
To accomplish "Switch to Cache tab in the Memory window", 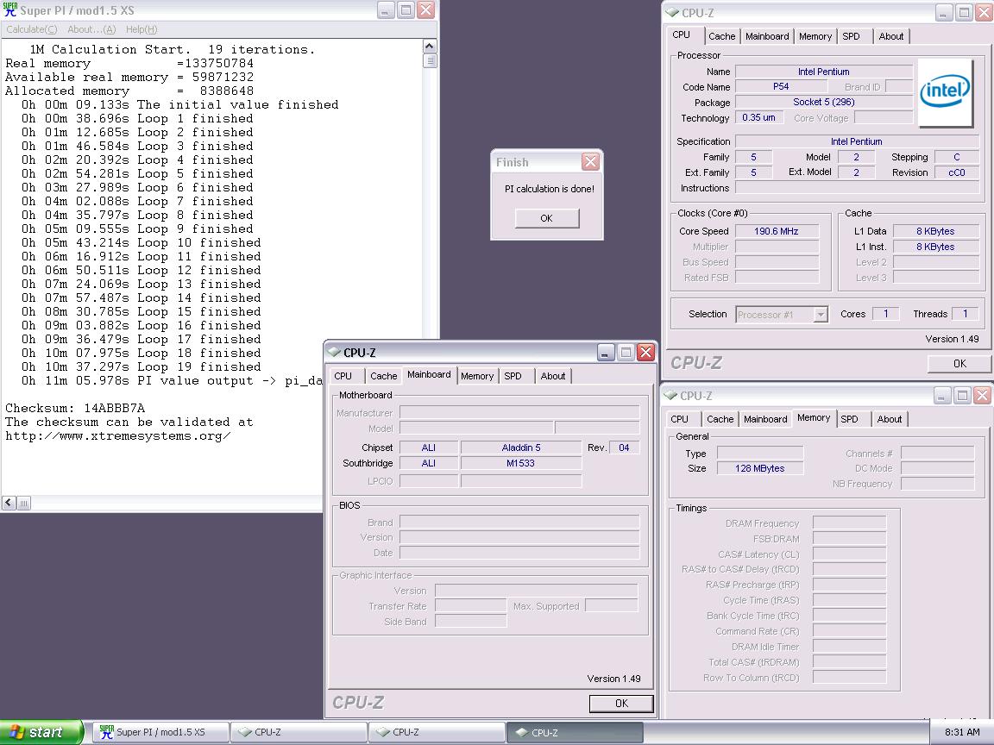I will coord(720,419).
